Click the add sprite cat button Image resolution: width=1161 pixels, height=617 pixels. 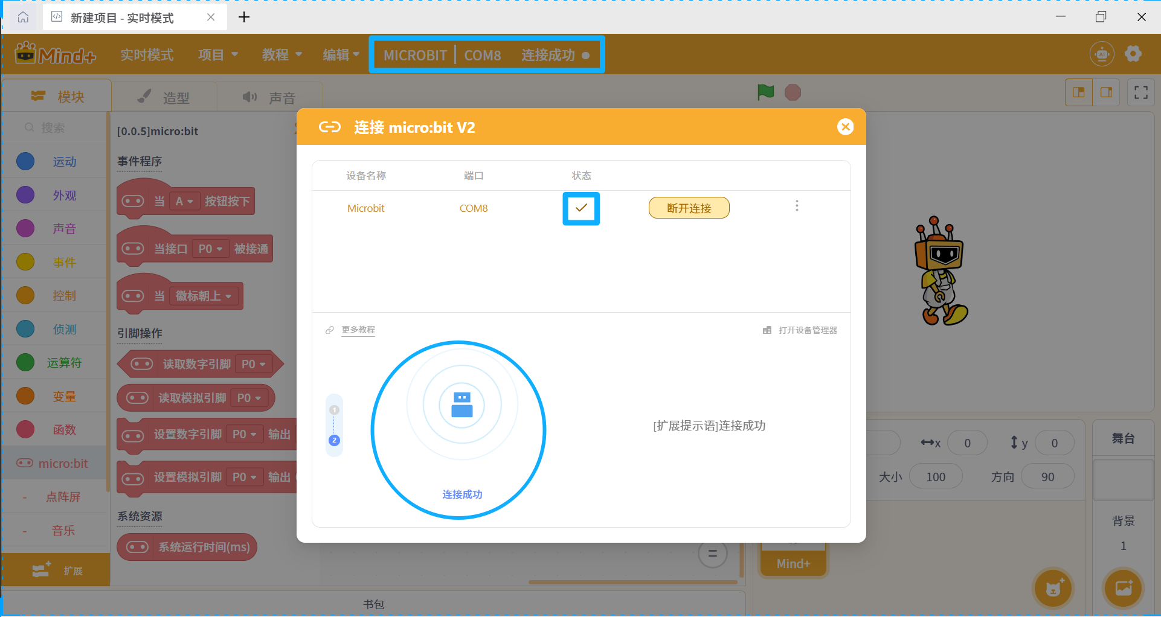[x=1053, y=587]
